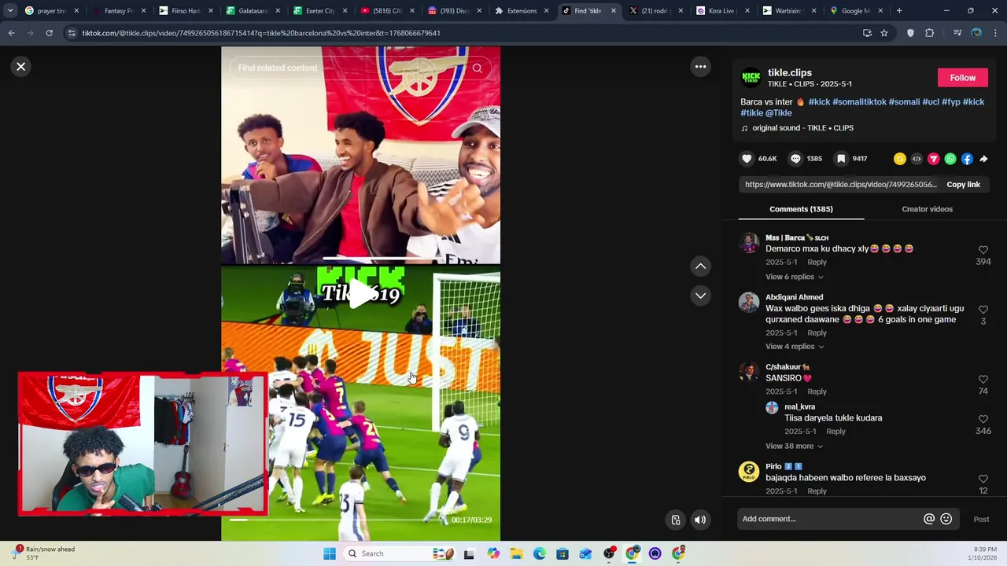1007x566 pixels.
Task: Expand 'View 4 replies' under Abdiqani Ahmed
Action: [795, 347]
